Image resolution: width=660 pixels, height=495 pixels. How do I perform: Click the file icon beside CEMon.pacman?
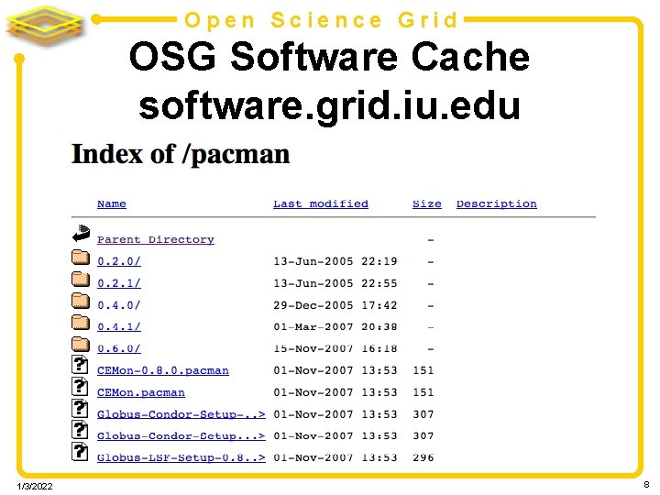click(80, 387)
